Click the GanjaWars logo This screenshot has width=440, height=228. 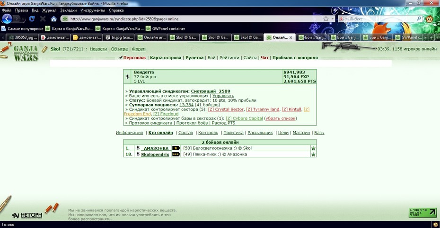(x=26, y=53)
